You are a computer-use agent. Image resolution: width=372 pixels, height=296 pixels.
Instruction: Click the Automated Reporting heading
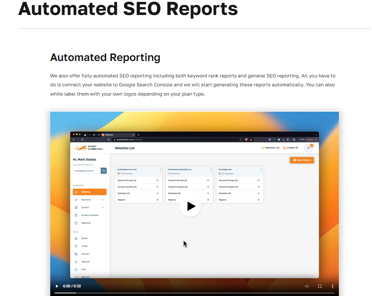[x=105, y=58]
